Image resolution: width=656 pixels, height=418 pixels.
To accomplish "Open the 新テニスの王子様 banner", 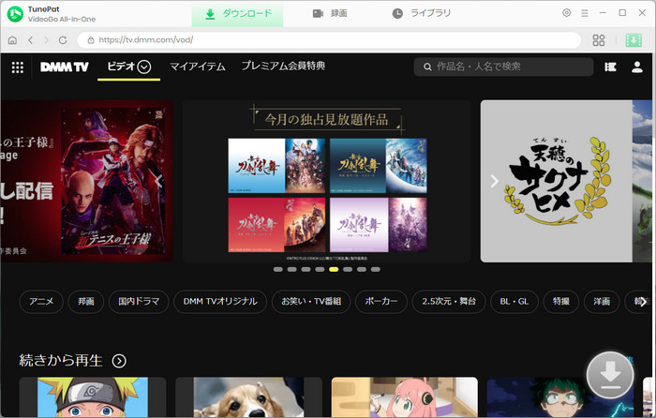I will tap(86, 181).
